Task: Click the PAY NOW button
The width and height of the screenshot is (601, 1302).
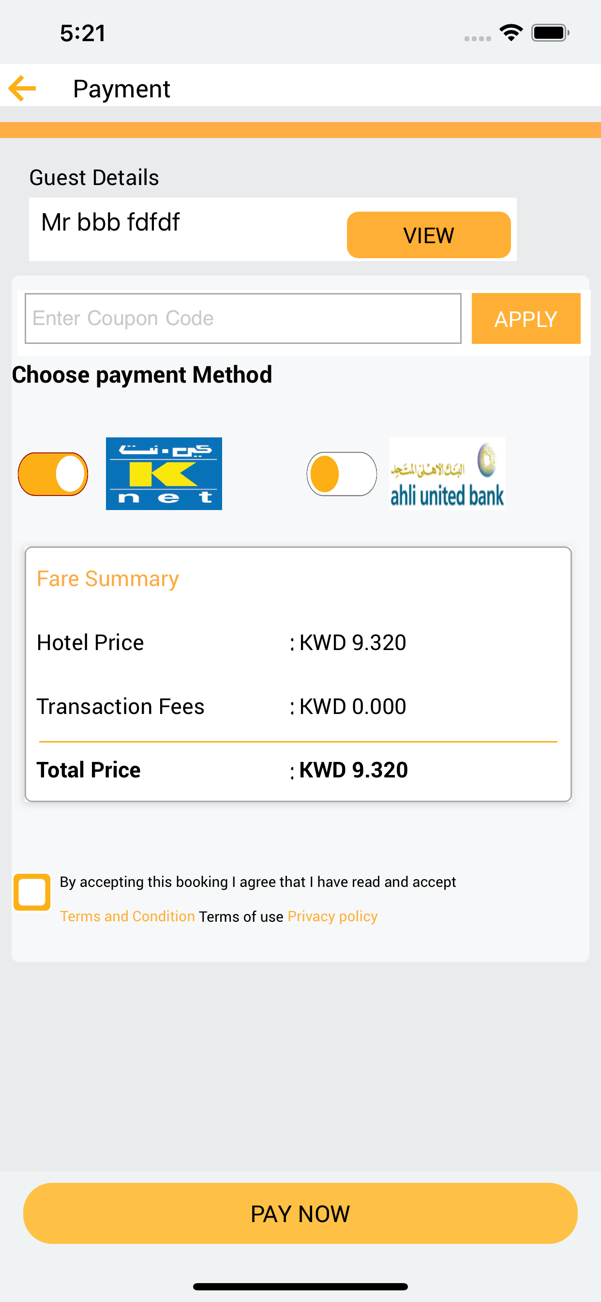Action: point(300,1213)
